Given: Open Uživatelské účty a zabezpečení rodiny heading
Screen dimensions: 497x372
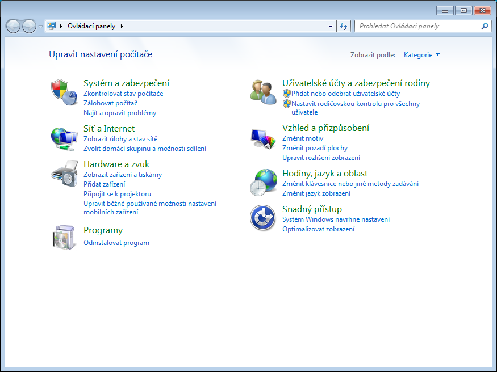Looking at the screenshot, I should (x=356, y=83).
